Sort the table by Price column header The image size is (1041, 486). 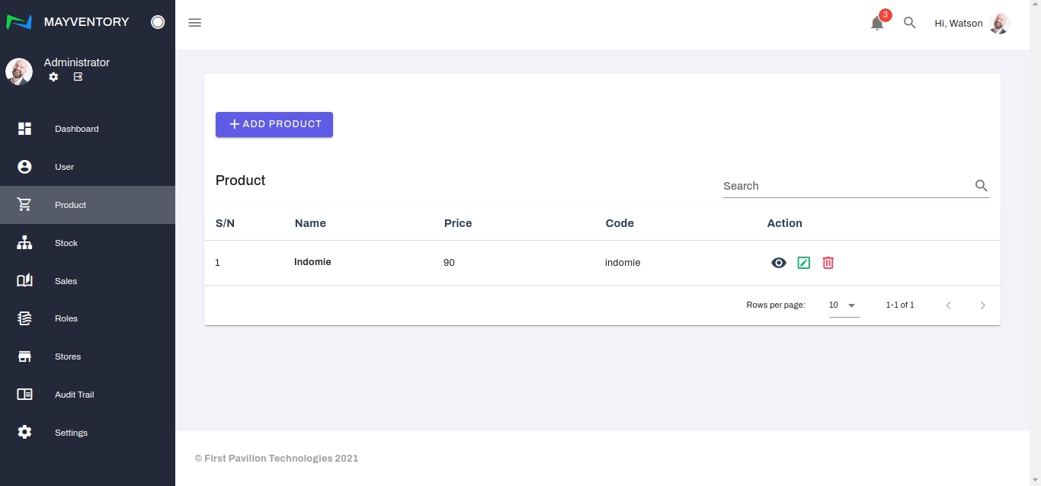[x=458, y=223]
